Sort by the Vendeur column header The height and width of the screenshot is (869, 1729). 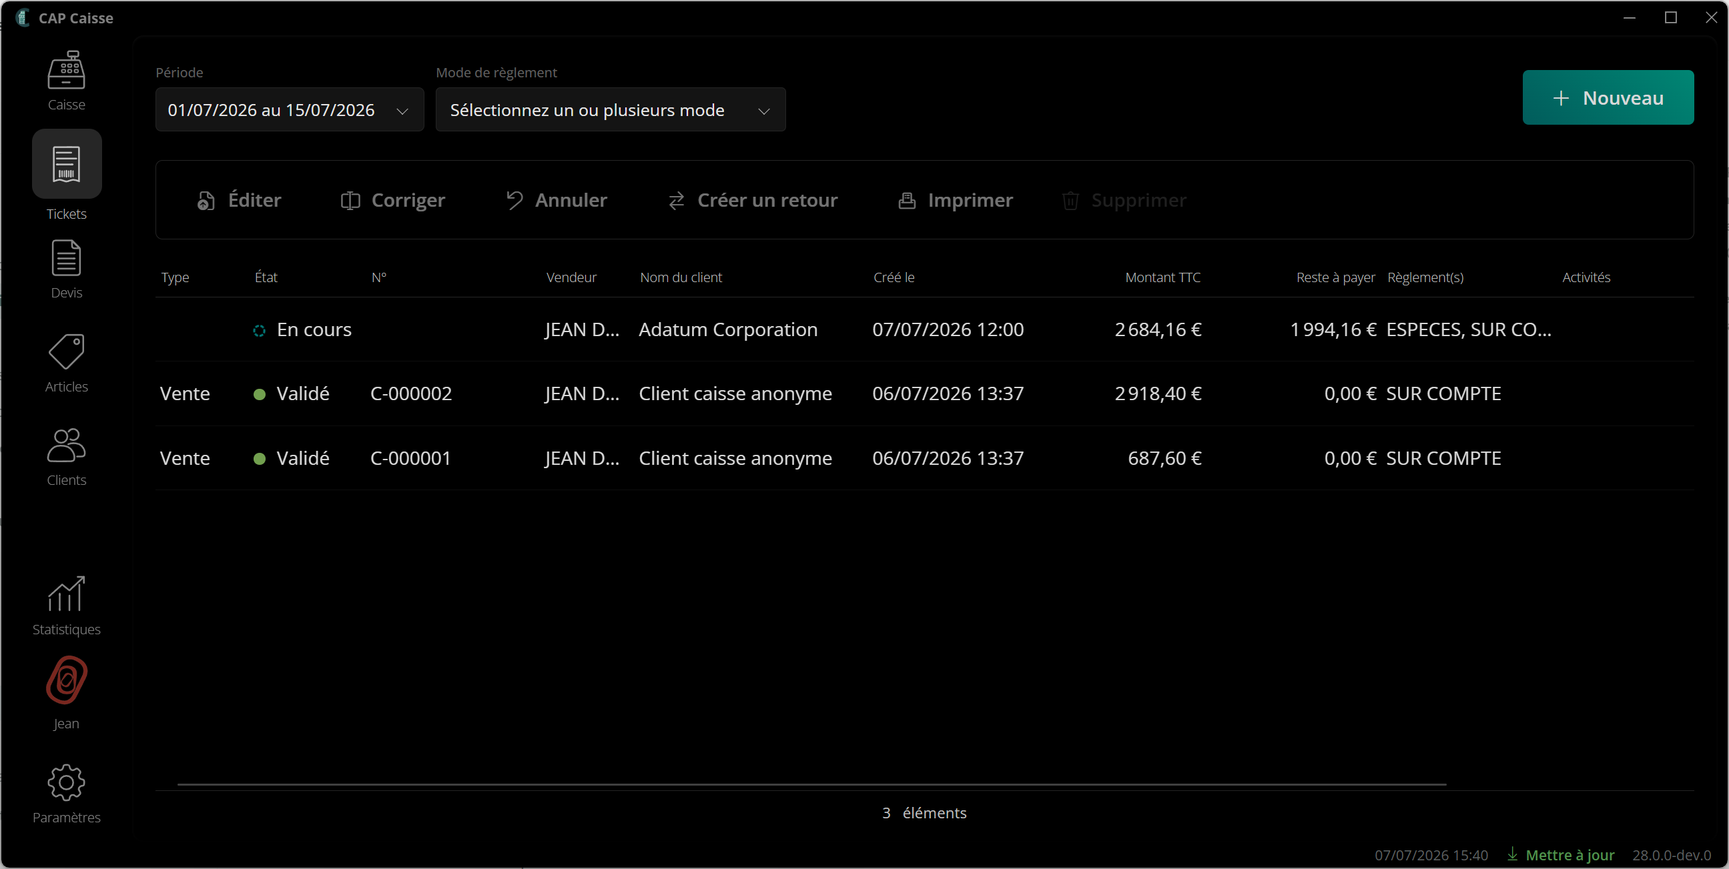(x=571, y=277)
